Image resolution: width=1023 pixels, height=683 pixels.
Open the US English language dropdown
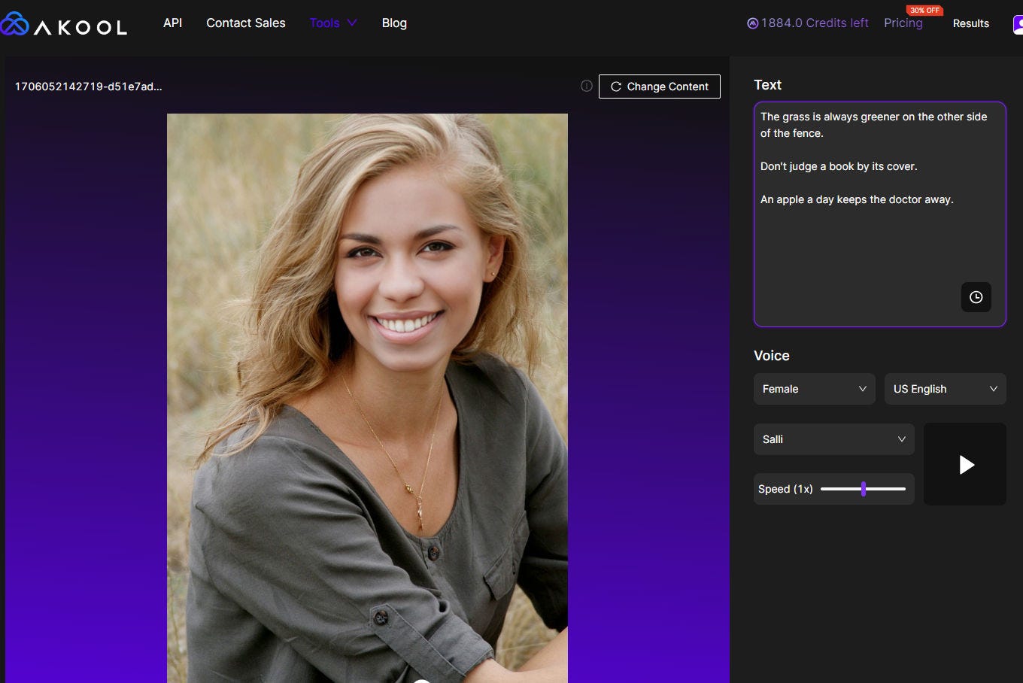tap(946, 389)
